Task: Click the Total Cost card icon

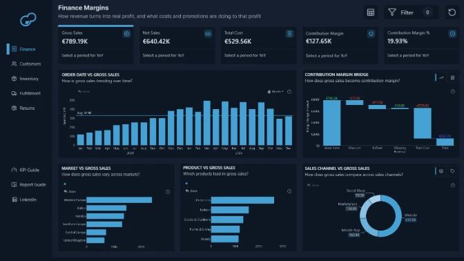Action: [x=289, y=34]
